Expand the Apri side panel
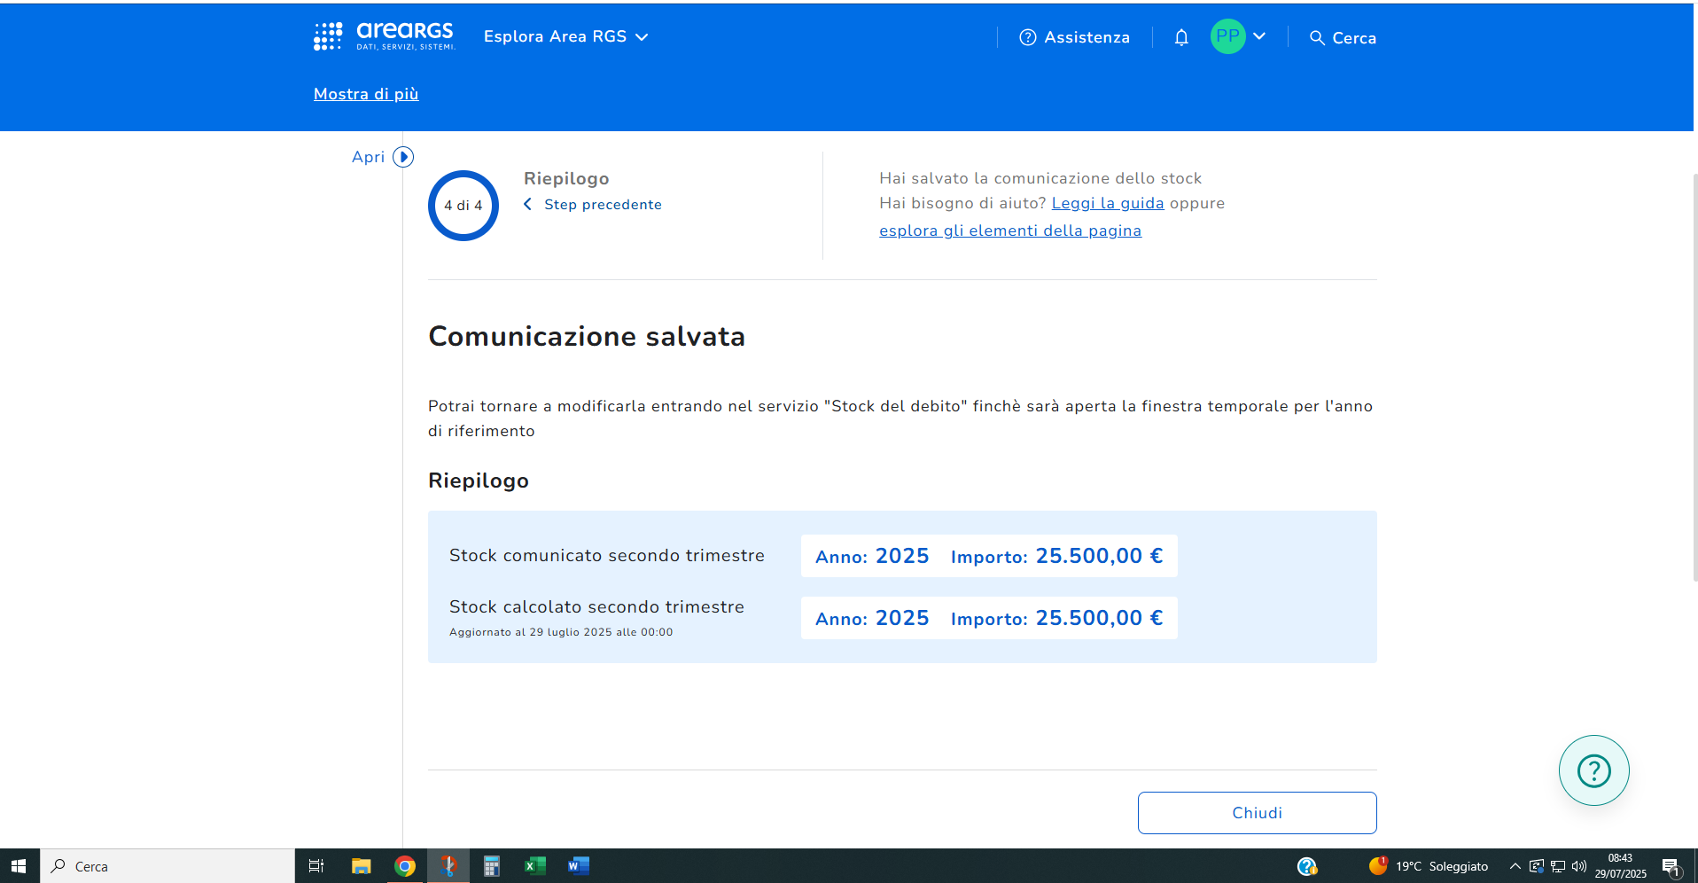The image size is (1698, 883). (x=402, y=157)
